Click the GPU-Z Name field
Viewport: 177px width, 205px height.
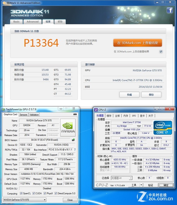pos(39,120)
